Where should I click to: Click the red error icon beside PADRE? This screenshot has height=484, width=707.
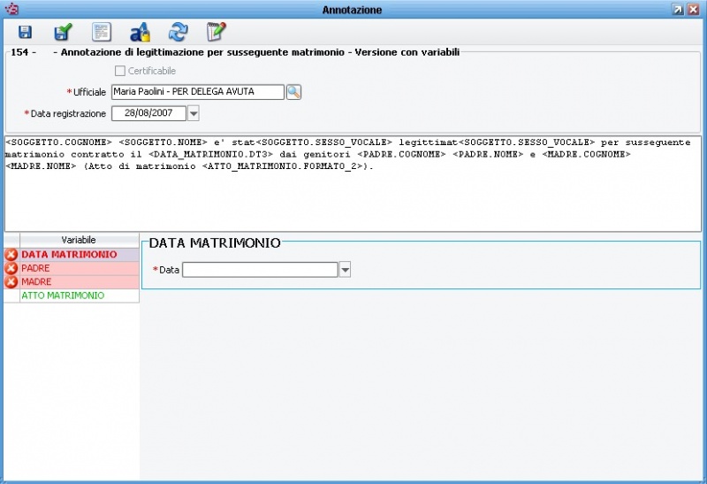(11, 268)
